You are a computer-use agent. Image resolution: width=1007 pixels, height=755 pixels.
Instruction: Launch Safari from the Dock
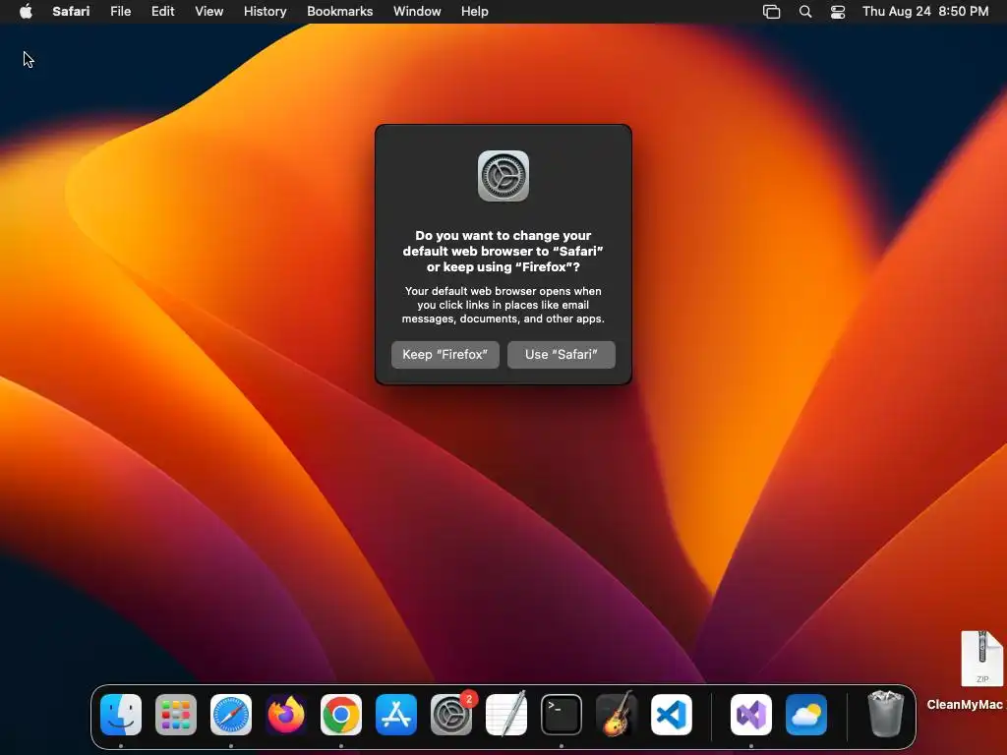pyautogui.click(x=230, y=715)
